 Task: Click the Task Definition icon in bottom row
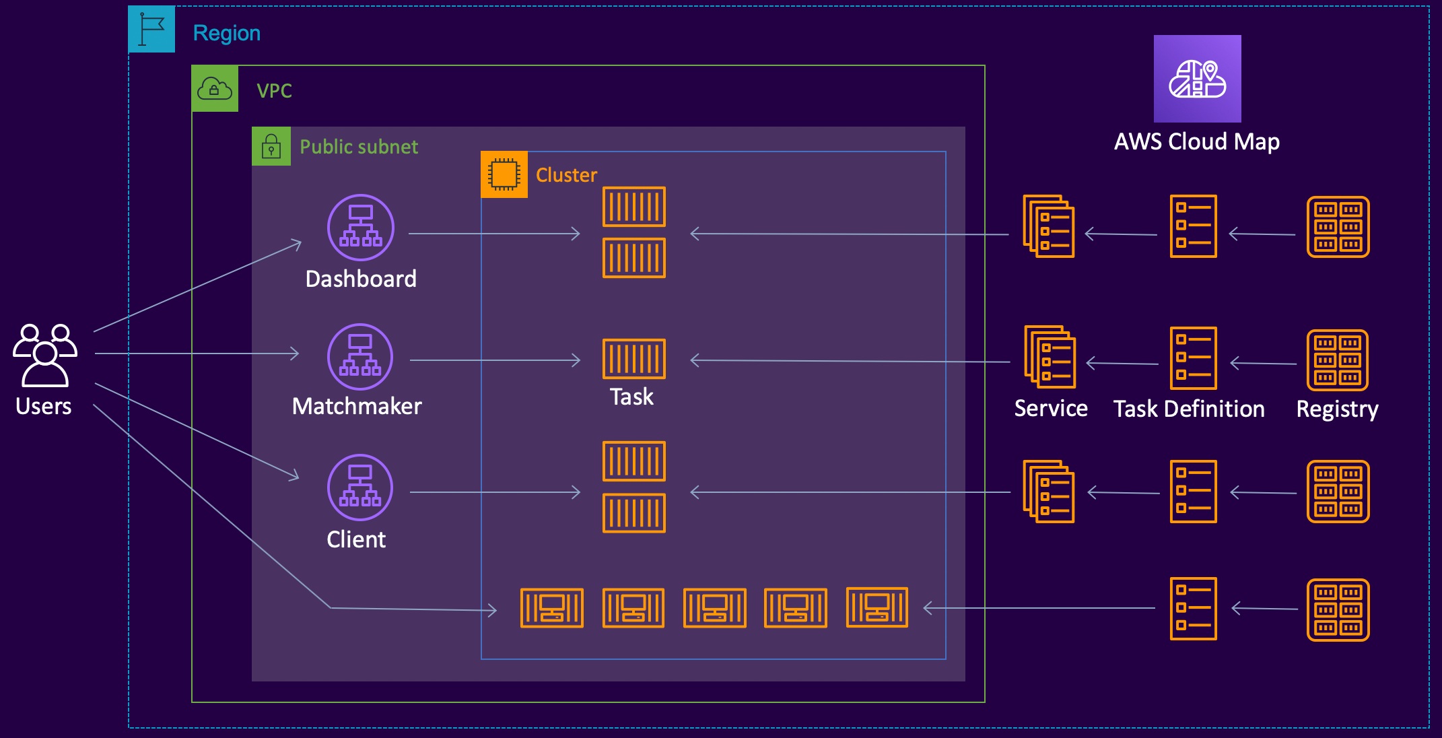click(1194, 609)
